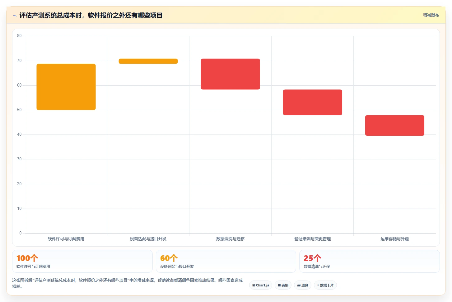The image size is (452, 302).
Task: Click y-axis value 10
Action: 19,209
